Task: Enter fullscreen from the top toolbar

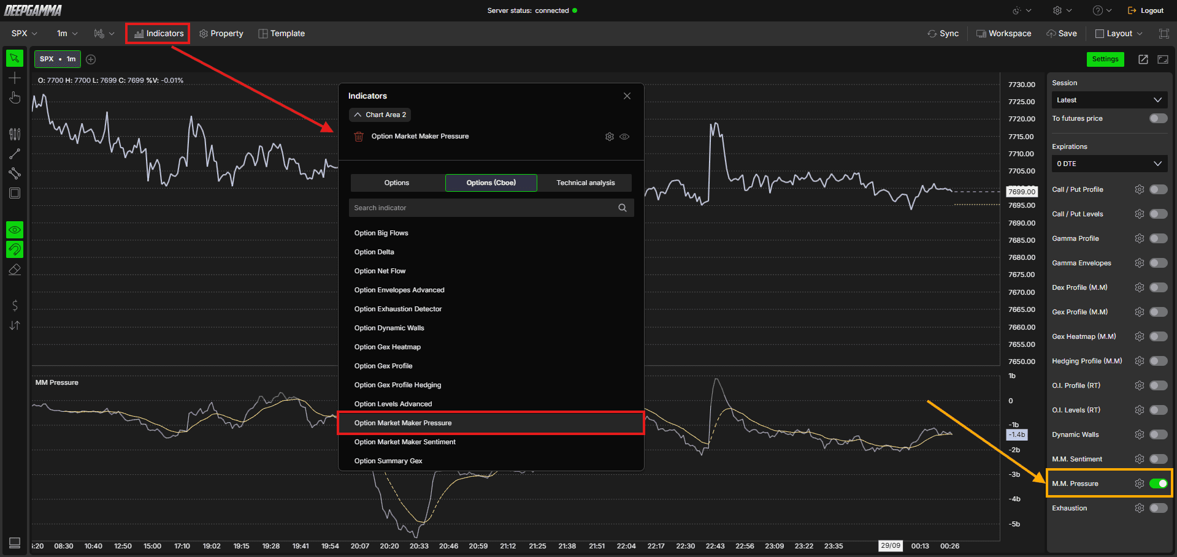Action: tap(1164, 34)
